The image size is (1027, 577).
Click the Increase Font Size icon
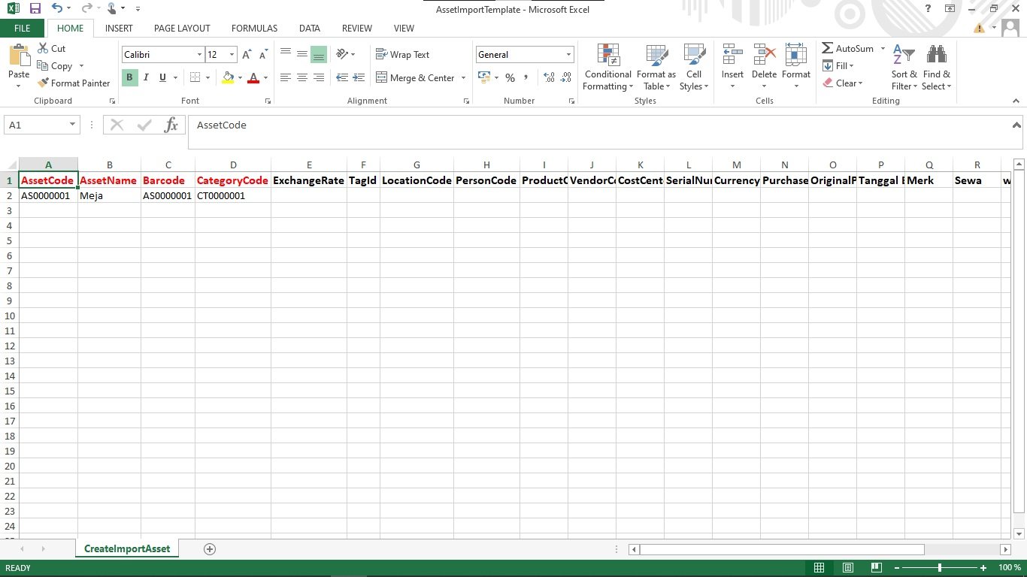point(247,55)
